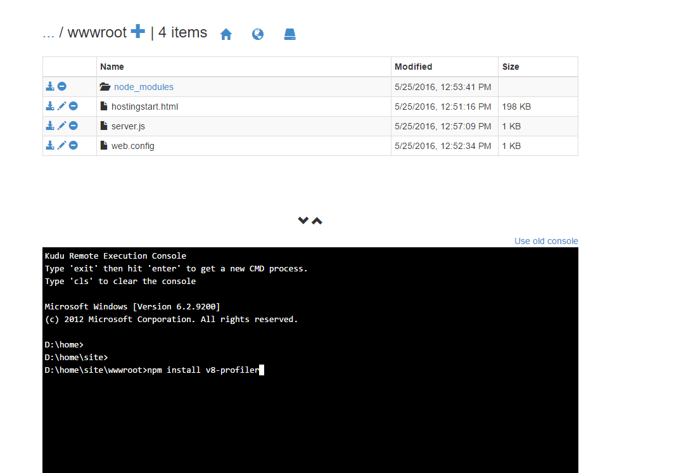Edit web.config with the pencil icon

pyautogui.click(x=61, y=145)
